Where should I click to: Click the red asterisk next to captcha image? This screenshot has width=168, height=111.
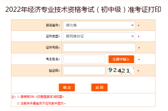138,71
